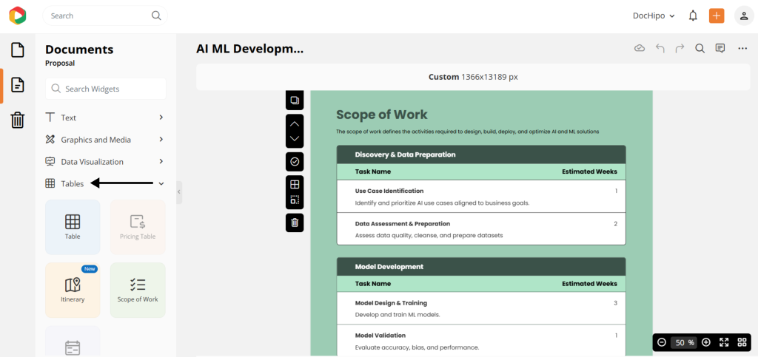Open the notifications bell

(693, 16)
